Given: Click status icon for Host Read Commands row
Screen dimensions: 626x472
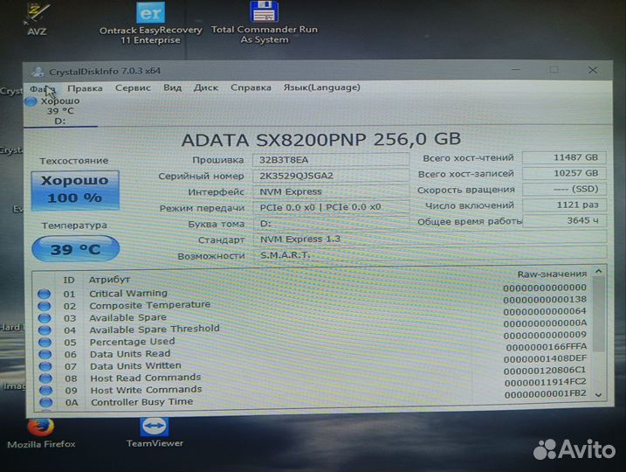Looking at the screenshot, I should 45,378.
